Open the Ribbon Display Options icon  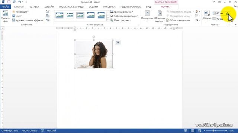[x=219, y=2]
